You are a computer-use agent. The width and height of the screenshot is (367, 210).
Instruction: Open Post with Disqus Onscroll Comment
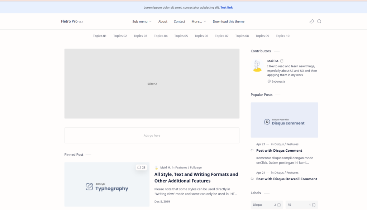(287, 179)
